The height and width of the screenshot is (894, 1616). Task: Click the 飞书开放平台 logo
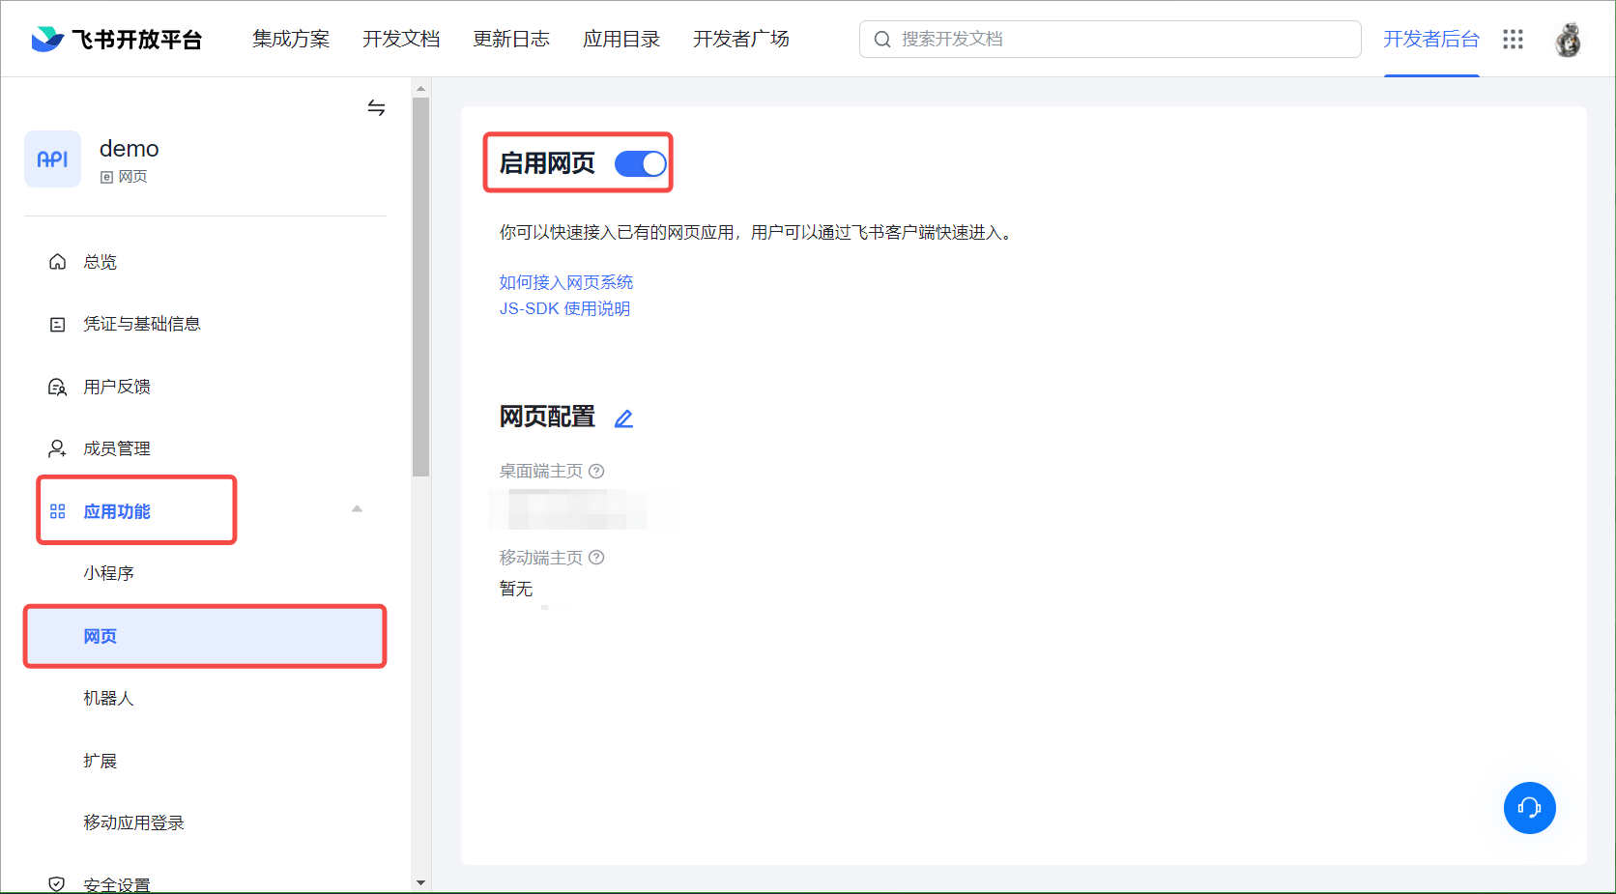tap(116, 39)
